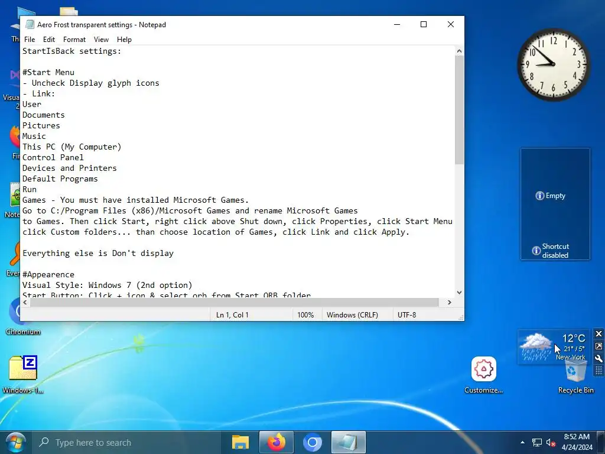Screen dimensions: 605x454
Task: Click the 'This PC (My Computer)' line
Action: [x=71, y=147]
